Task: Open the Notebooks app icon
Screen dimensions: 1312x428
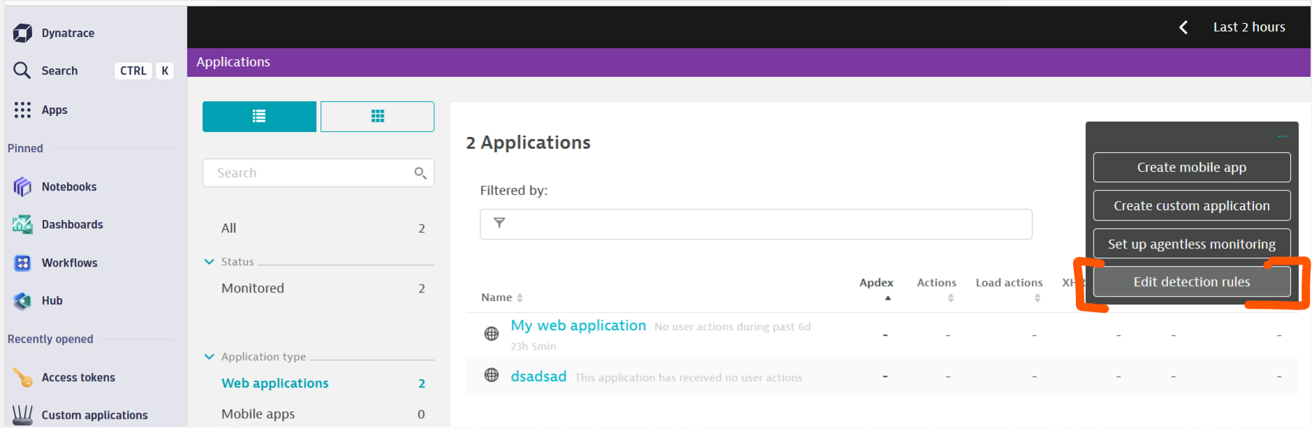Action: pyautogui.click(x=22, y=186)
